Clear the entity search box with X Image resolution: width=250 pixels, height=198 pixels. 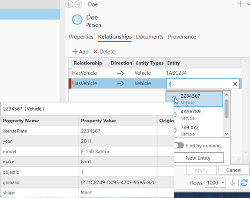(235, 84)
